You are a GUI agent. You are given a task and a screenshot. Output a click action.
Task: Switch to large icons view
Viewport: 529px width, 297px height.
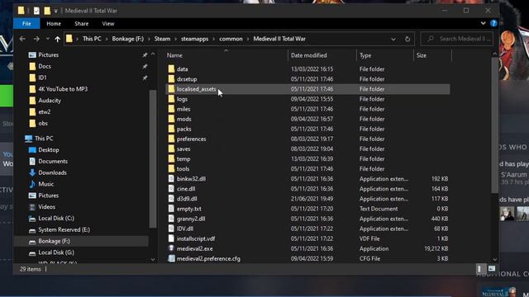492,269
